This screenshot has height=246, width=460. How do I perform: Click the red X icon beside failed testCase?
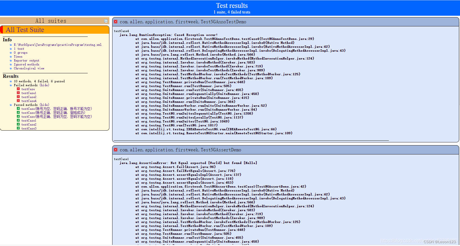click(x=18, y=89)
